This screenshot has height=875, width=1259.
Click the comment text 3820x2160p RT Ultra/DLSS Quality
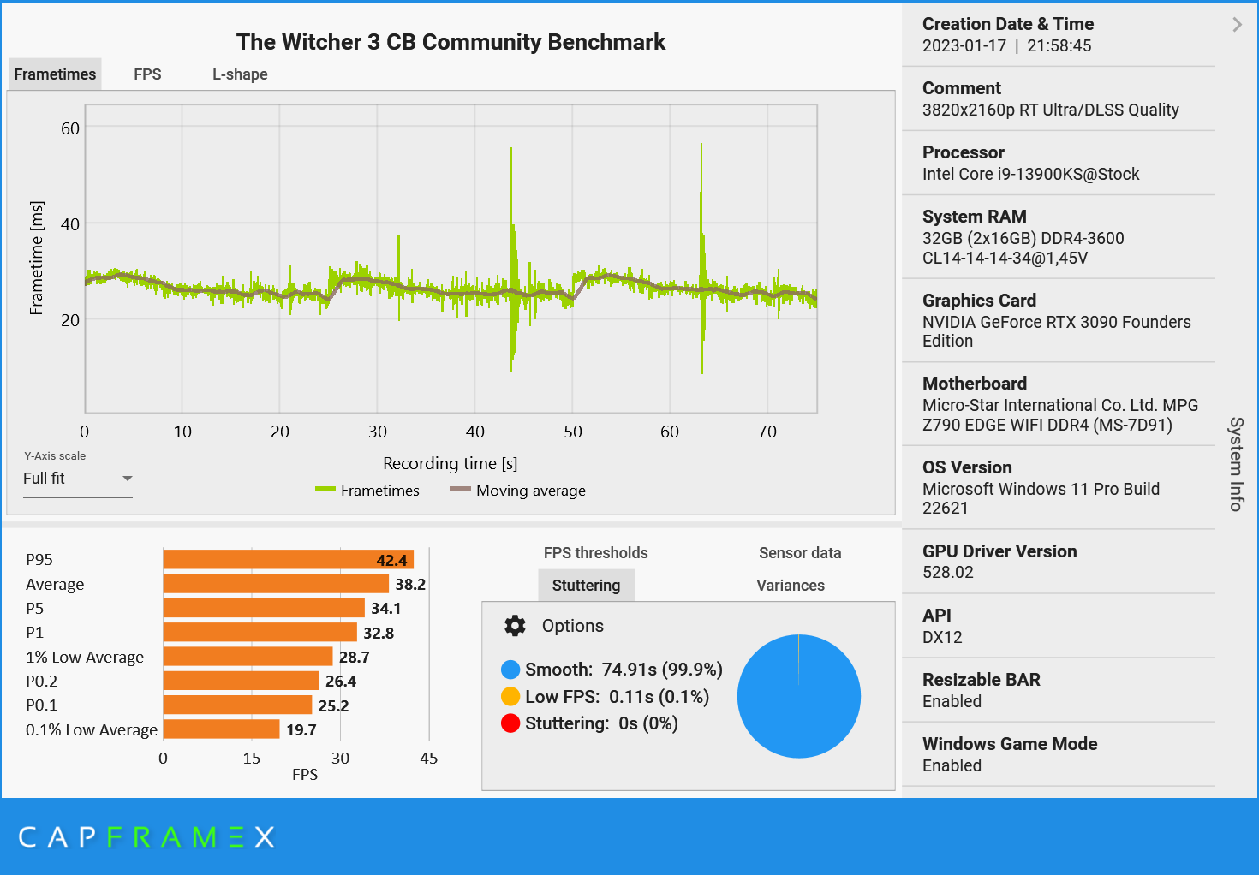pyautogui.click(x=1051, y=110)
